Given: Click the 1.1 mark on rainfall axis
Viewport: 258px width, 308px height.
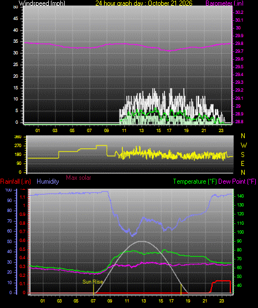Looking at the screenshot, I should pos(23,197).
